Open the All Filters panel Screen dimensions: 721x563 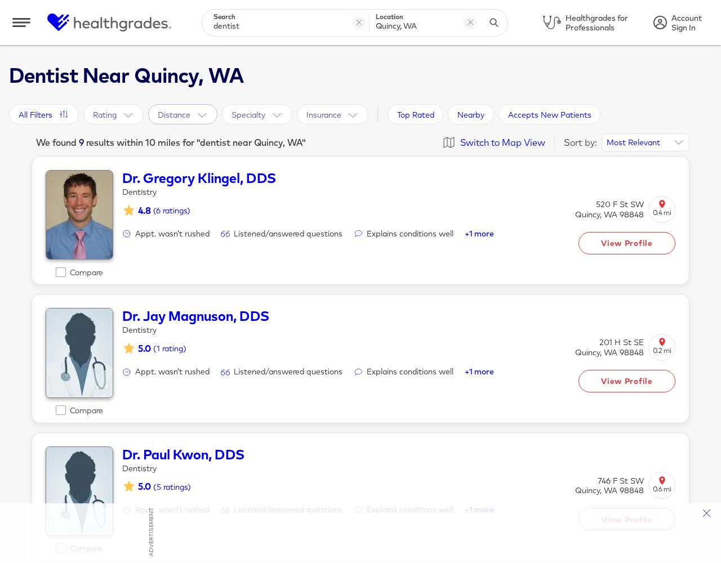coord(43,114)
